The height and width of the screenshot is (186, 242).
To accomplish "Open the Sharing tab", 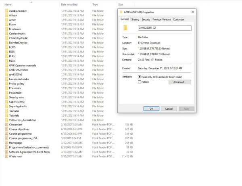I will (x=135, y=19).
